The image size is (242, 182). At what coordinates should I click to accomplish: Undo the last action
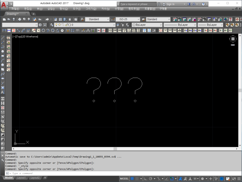[x=40, y=19]
